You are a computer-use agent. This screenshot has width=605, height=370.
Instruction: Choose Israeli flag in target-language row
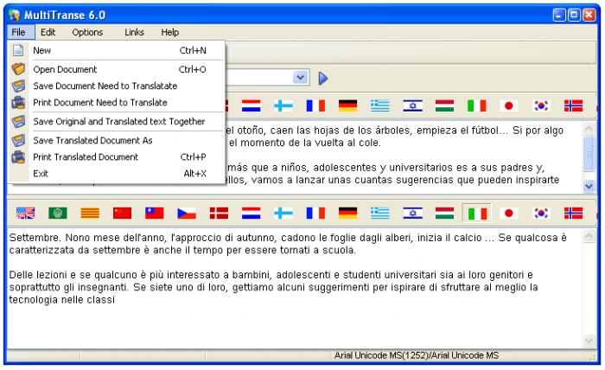pyautogui.click(x=412, y=213)
